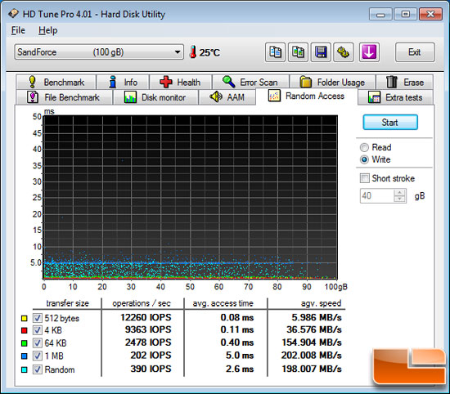Click the 198.007 MB/s speed value
450x394 pixels.
pos(312,369)
